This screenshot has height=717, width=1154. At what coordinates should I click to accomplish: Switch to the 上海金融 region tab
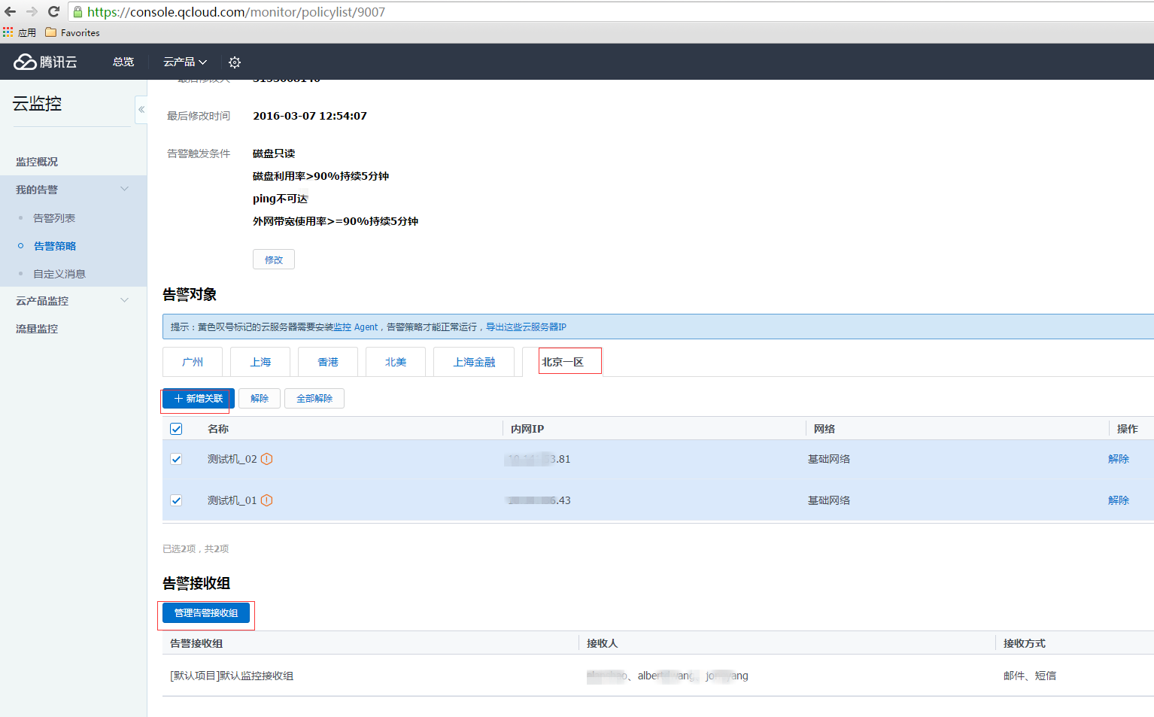474,362
